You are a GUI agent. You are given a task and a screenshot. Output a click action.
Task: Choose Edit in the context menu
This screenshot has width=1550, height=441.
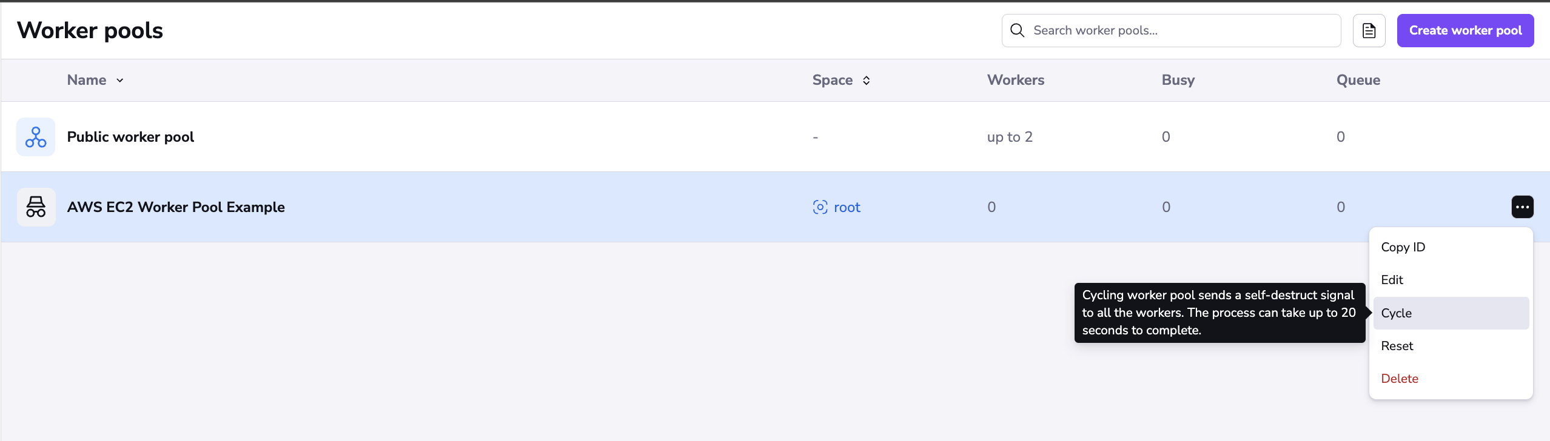(1392, 280)
